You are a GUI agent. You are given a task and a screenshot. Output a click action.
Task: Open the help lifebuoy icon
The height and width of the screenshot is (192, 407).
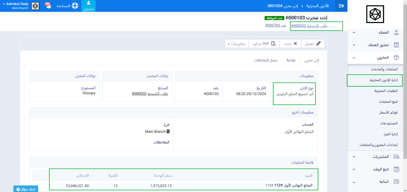pos(75,6)
